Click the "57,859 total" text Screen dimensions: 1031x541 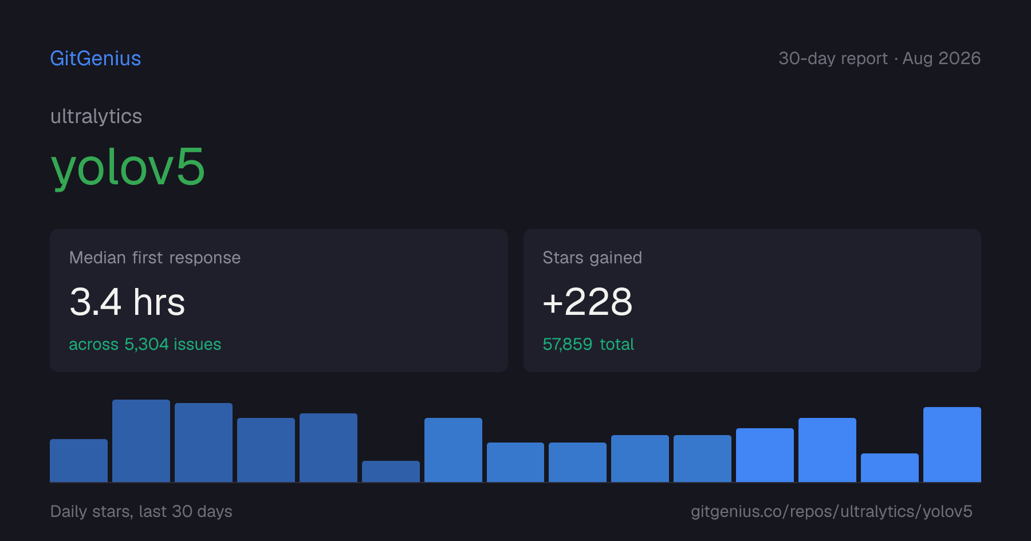pyautogui.click(x=588, y=344)
